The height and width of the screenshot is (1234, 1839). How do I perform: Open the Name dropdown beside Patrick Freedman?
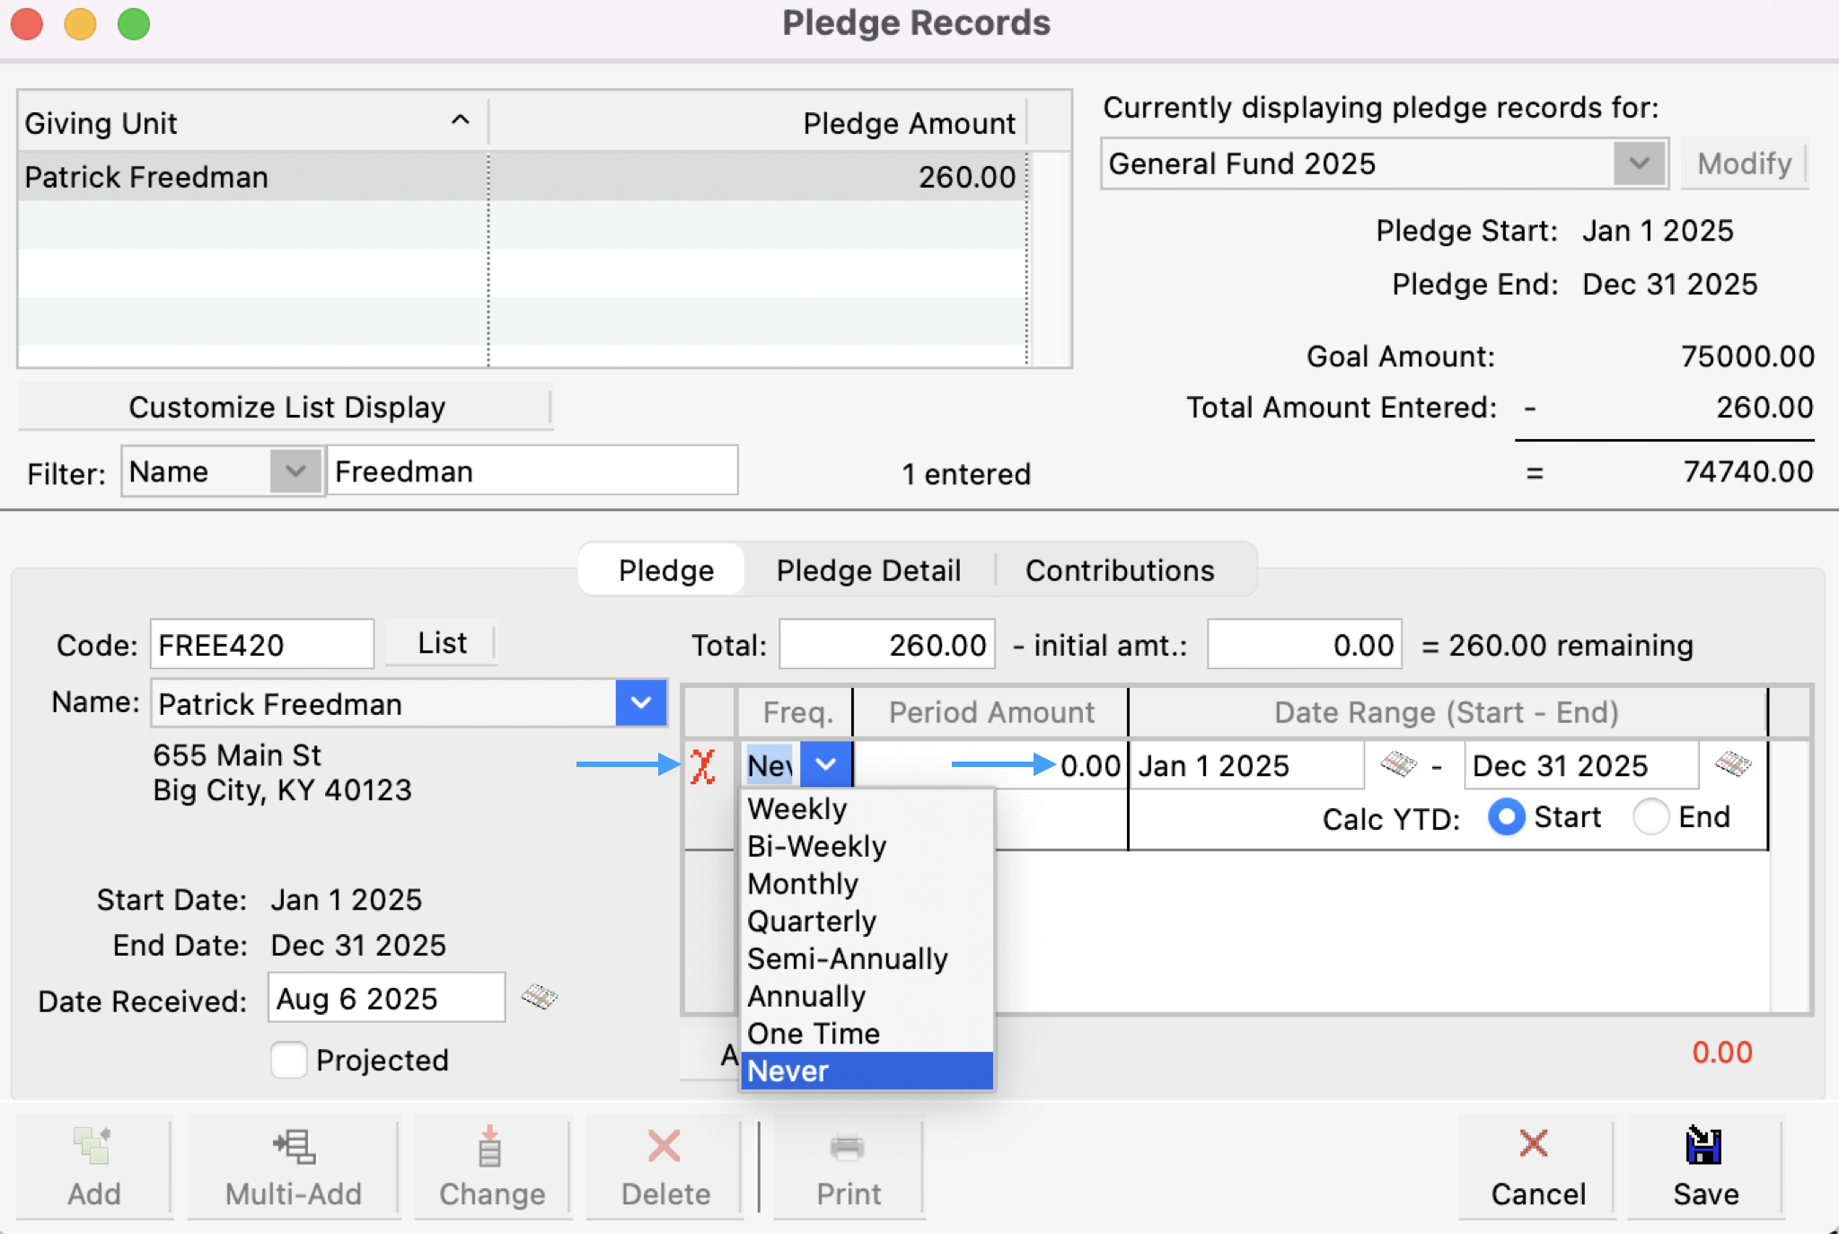coord(640,703)
